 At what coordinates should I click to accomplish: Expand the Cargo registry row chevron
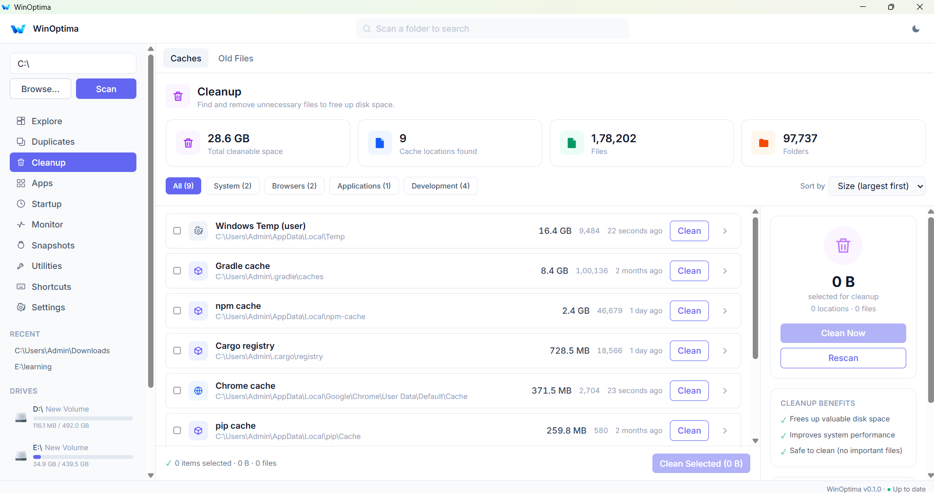click(x=725, y=351)
